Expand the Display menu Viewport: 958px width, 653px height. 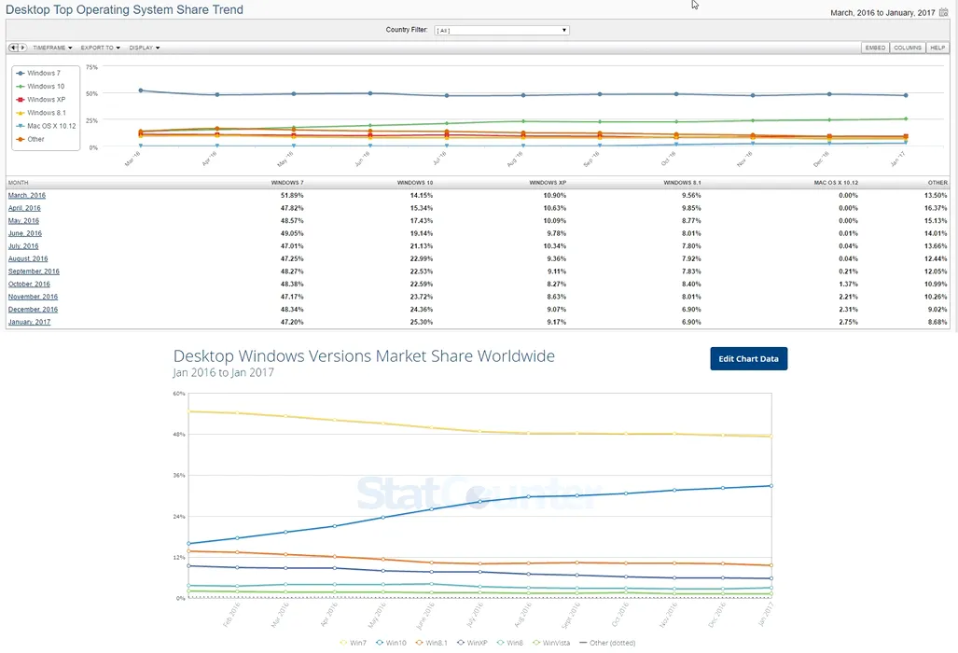pyautogui.click(x=145, y=48)
